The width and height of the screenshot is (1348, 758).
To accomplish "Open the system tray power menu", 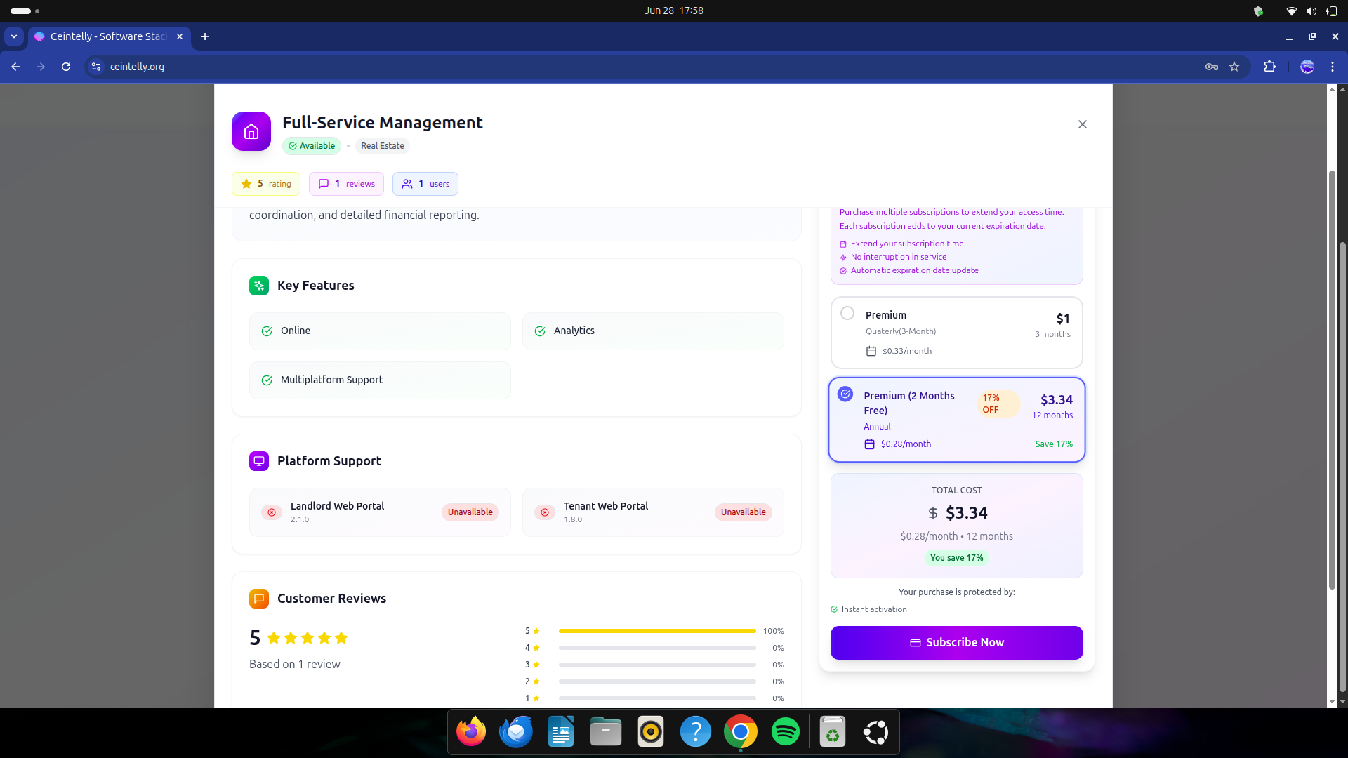I will (x=1331, y=11).
